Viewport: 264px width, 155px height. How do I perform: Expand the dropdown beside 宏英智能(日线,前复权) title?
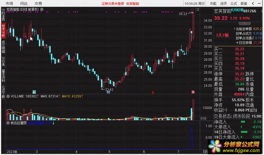point(42,9)
